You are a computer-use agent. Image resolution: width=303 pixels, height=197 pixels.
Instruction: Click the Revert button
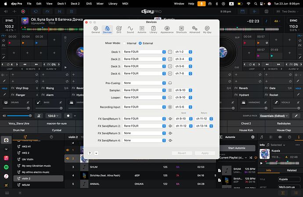(x=182, y=153)
